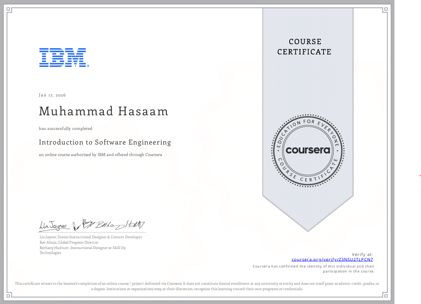This screenshot has width=421, height=304.
Task: Click the IBM logo
Action: coord(64,58)
